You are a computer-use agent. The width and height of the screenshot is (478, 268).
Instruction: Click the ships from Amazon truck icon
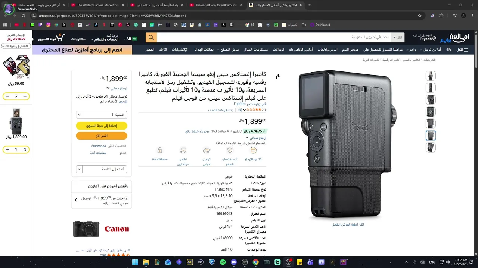pyautogui.click(x=183, y=150)
